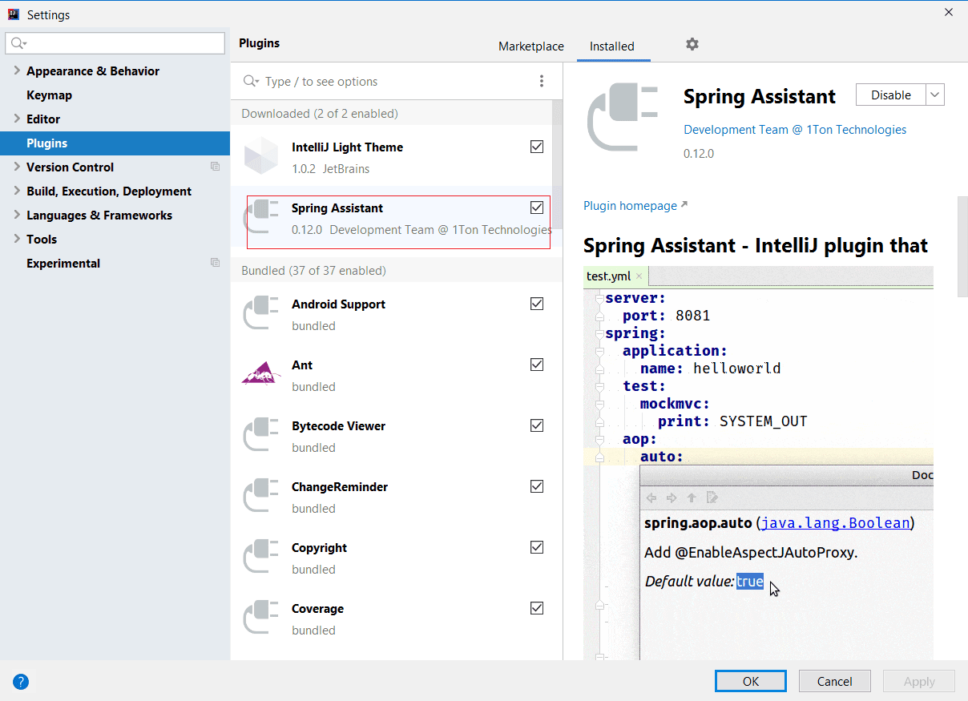Open the plugin list options kebab menu
968x701 pixels.
[542, 81]
